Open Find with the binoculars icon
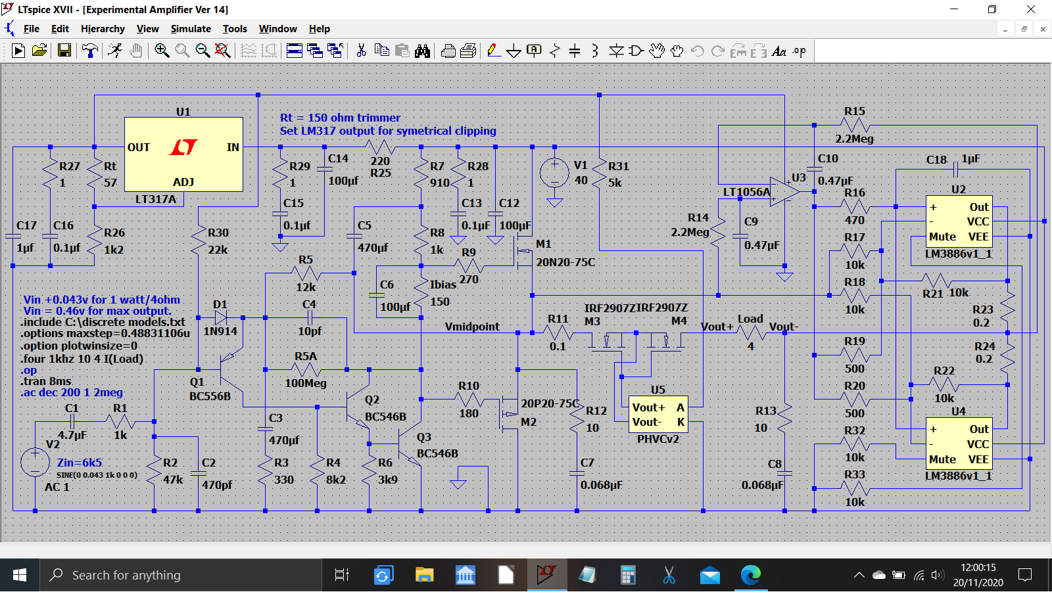The height and width of the screenshot is (594, 1052). pyautogui.click(x=423, y=51)
